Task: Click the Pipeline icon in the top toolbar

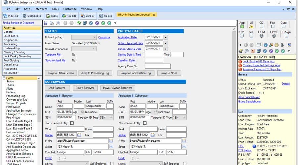Action: [x=11, y=16]
